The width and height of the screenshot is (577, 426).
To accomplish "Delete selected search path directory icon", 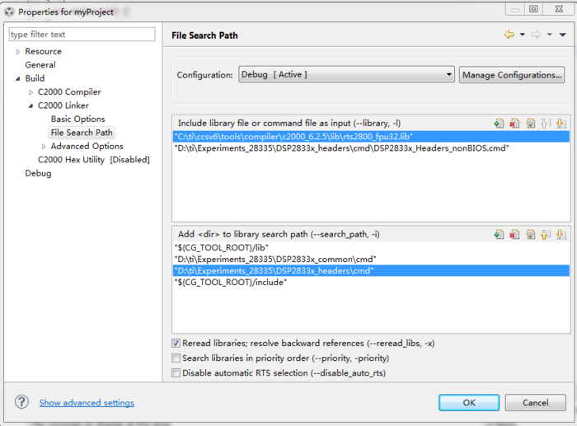I will tap(514, 234).
